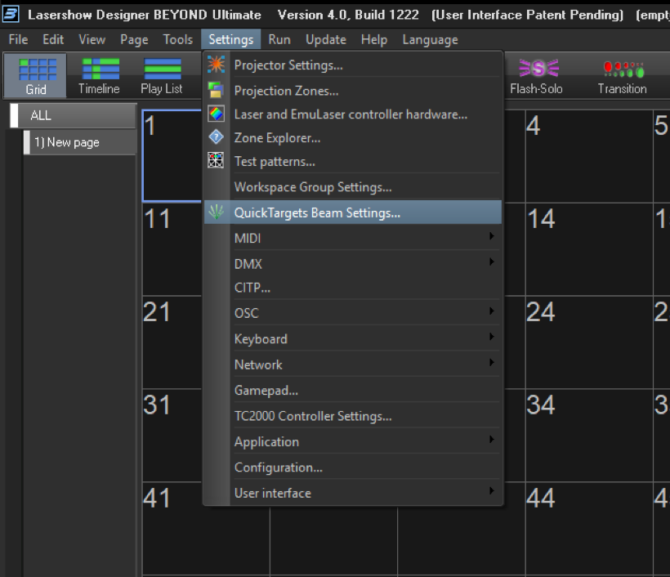
Task: Click the Projection Zones menu icon
Action: [x=217, y=90]
